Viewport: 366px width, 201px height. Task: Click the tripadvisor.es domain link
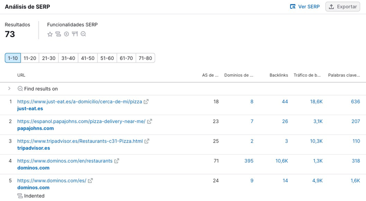pos(34,148)
